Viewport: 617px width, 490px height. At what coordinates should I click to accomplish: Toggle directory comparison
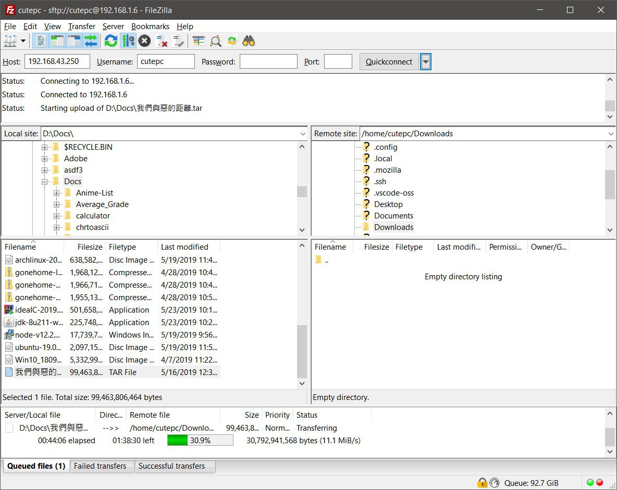coord(216,41)
